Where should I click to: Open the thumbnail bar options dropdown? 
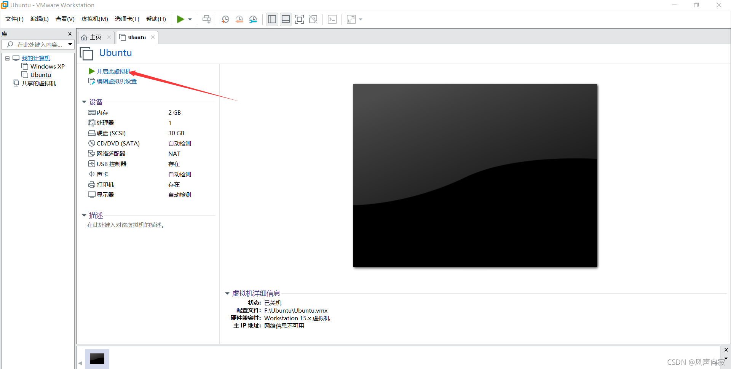coord(726,358)
